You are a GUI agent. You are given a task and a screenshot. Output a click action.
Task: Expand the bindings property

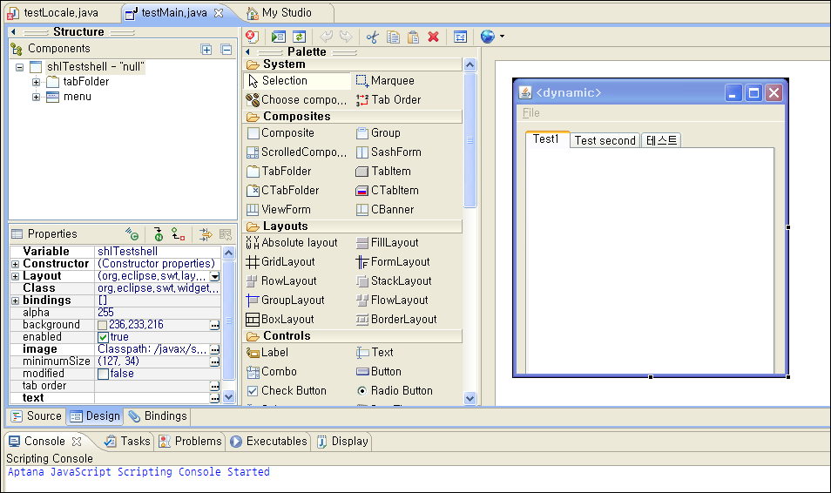click(16, 301)
